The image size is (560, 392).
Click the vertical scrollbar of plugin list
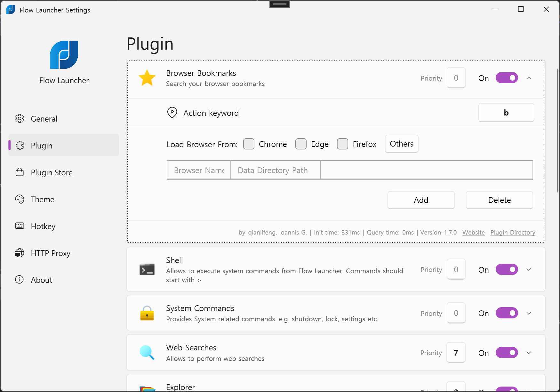[x=557, y=130]
